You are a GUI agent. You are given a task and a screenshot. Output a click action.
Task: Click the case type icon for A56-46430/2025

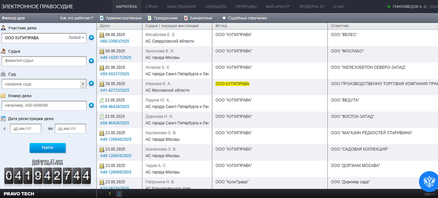(102, 100)
